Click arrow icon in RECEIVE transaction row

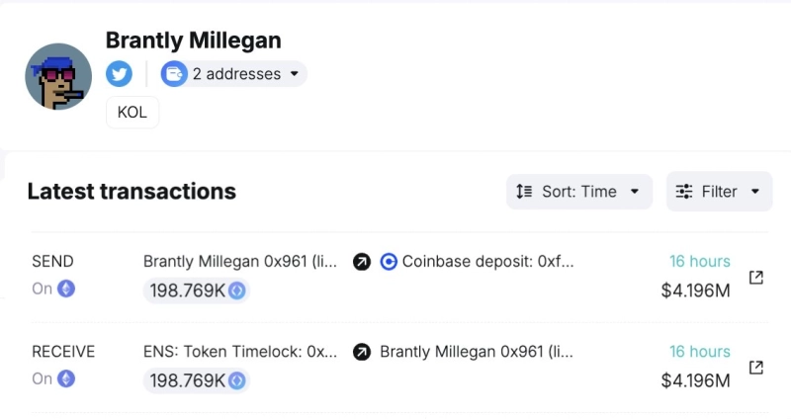(362, 352)
